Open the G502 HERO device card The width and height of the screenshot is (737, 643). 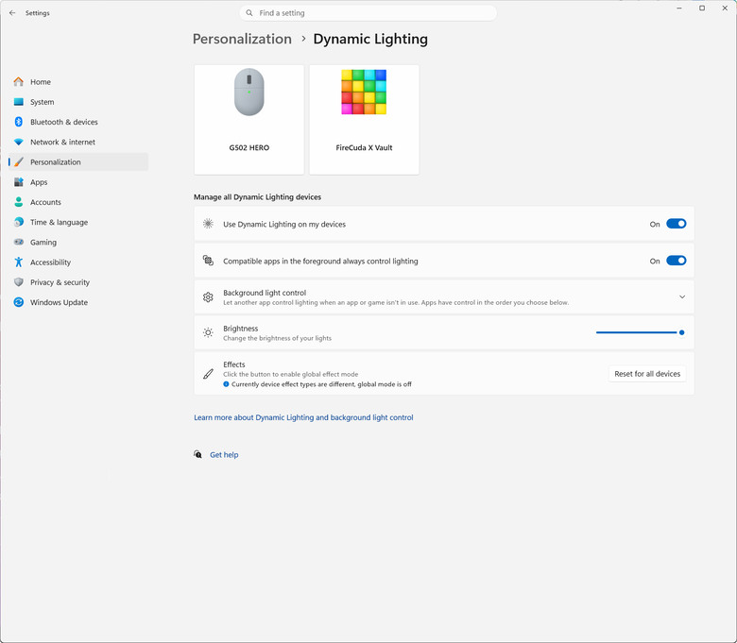(249, 120)
